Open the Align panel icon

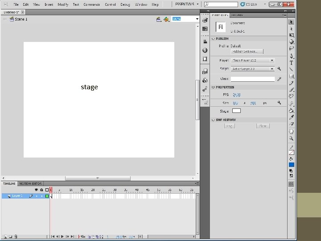205,42
